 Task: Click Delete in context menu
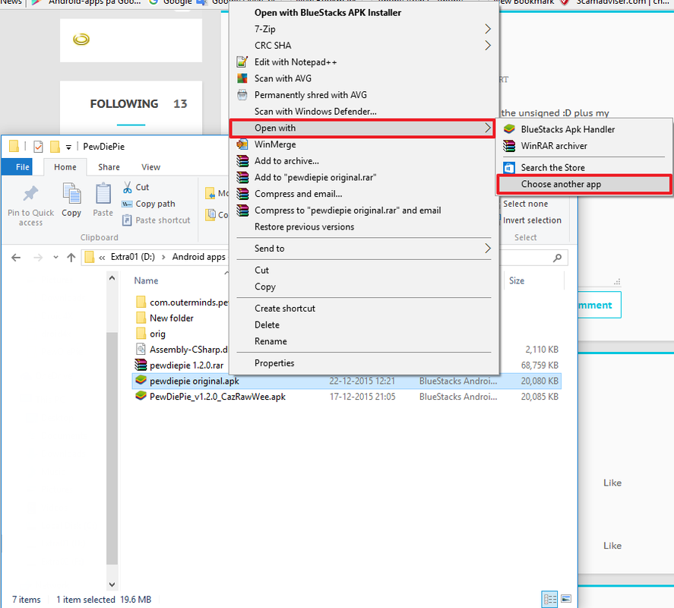(364, 325)
